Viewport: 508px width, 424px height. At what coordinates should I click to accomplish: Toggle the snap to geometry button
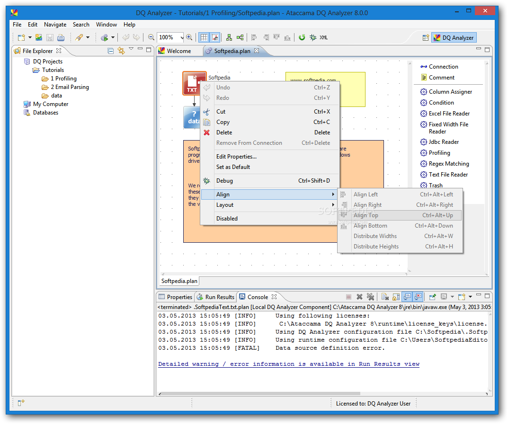pos(215,37)
